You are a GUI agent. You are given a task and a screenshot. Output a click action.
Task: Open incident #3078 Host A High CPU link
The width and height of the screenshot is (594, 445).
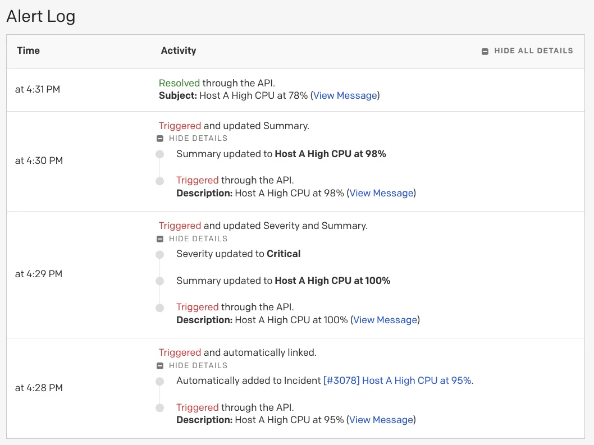397,380
